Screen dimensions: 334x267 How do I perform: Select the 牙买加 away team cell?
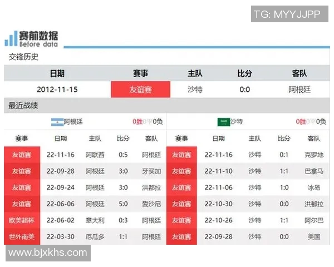point(151,171)
